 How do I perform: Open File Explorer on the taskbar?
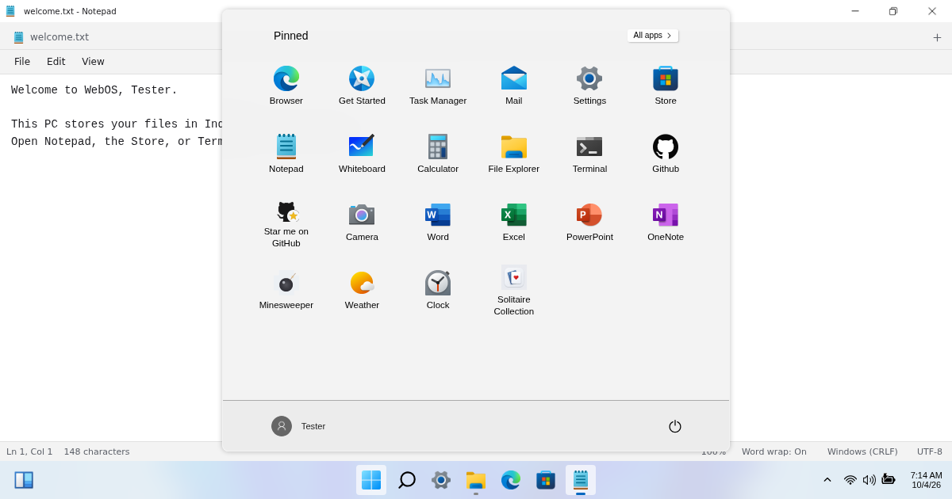pos(476,480)
